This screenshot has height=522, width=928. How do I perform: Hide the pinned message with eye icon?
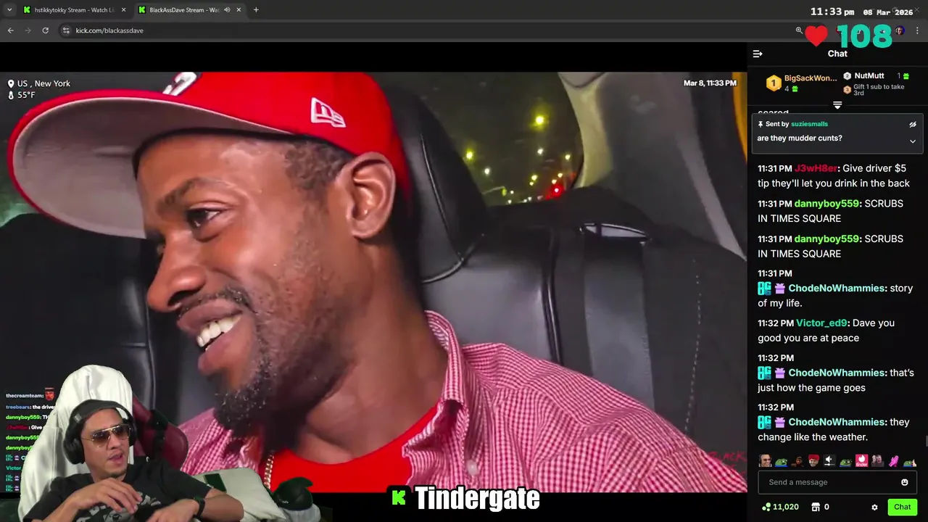click(x=913, y=125)
